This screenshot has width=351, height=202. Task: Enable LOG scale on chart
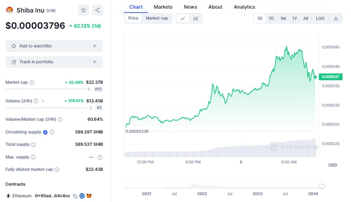pos(320,18)
